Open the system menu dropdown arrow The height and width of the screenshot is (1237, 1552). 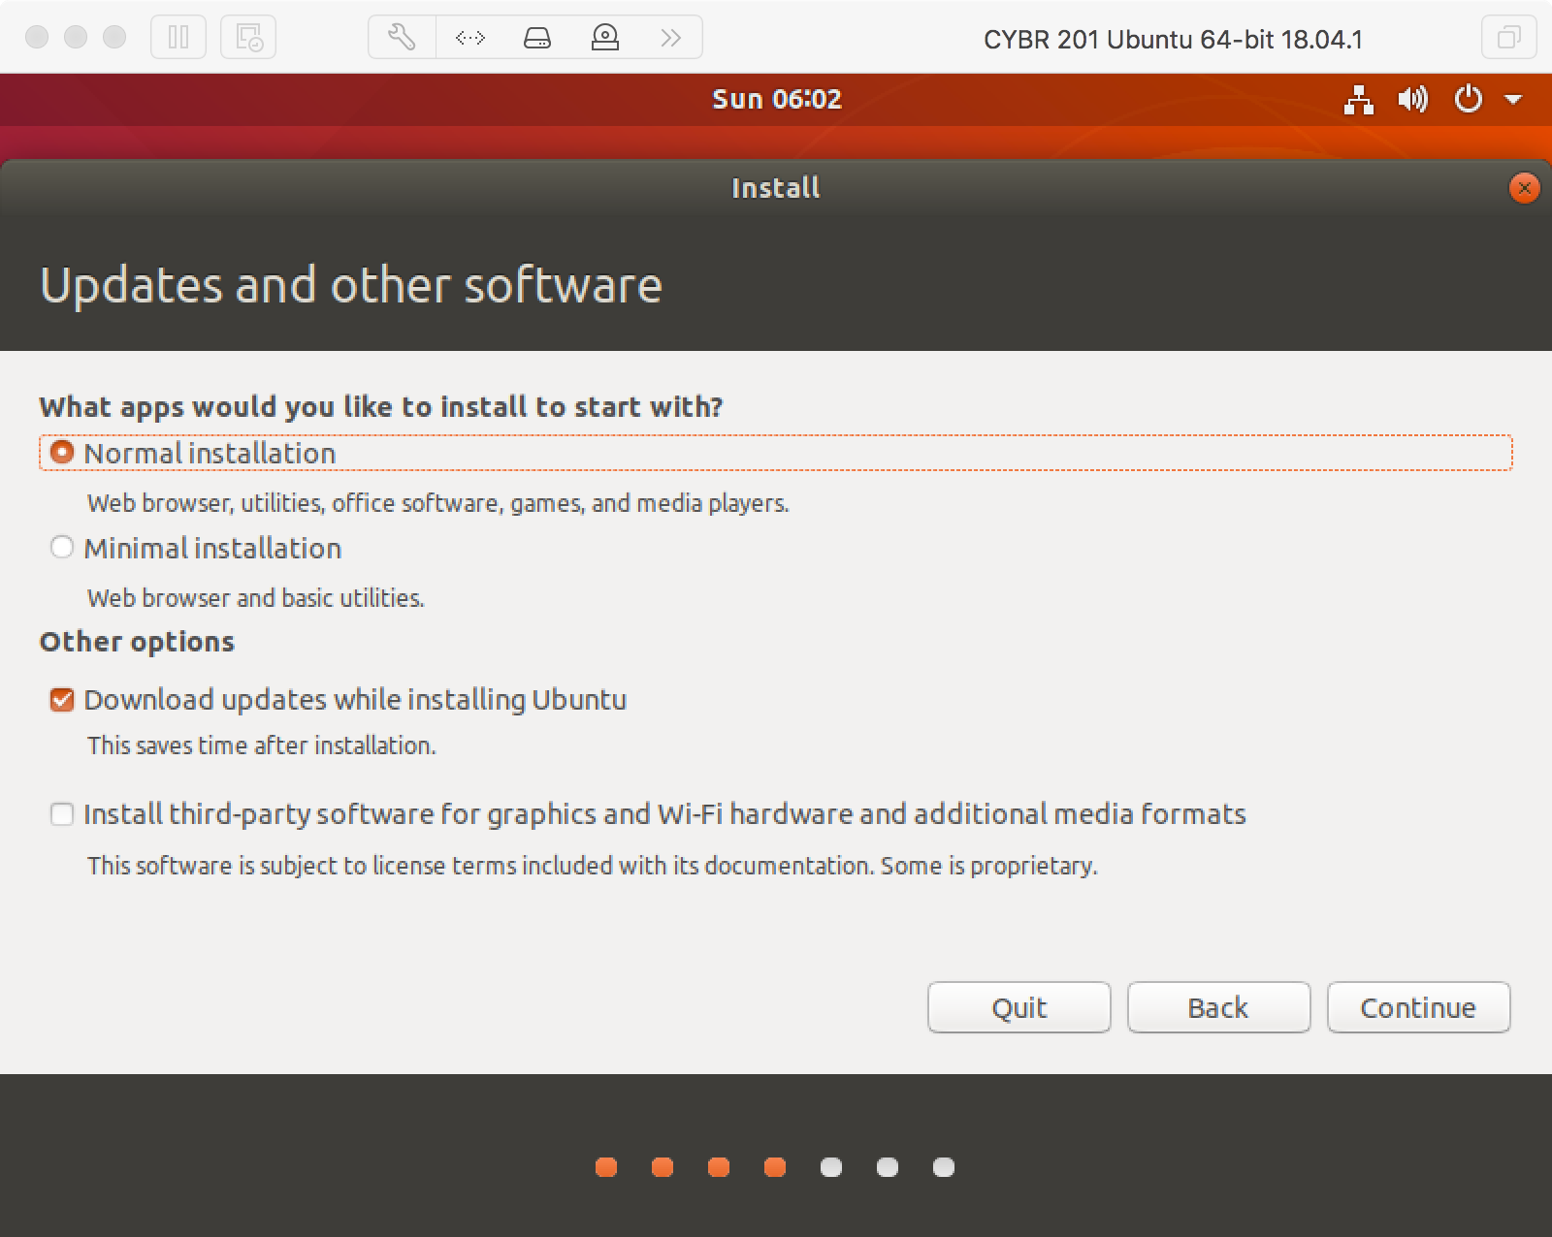point(1513,99)
